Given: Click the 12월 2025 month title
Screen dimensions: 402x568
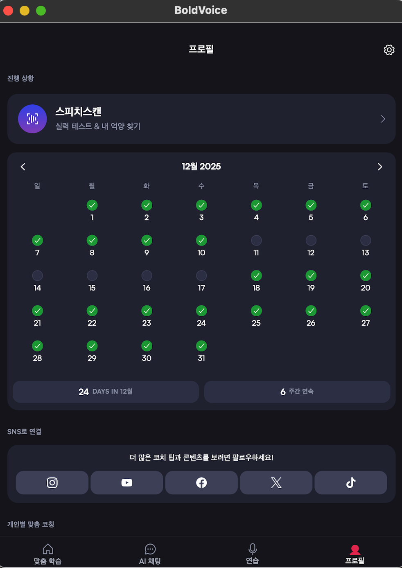Looking at the screenshot, I should pyautogui.click(x=201, y=167).
